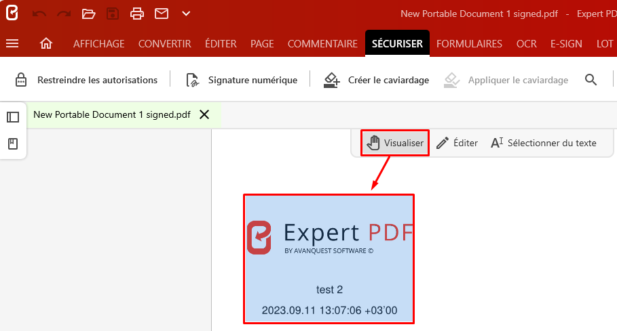Screen dimensions: 617x331
Task: Click the apply redaction eraser icon
Action: pyautogui.click(x=452, y=80)
